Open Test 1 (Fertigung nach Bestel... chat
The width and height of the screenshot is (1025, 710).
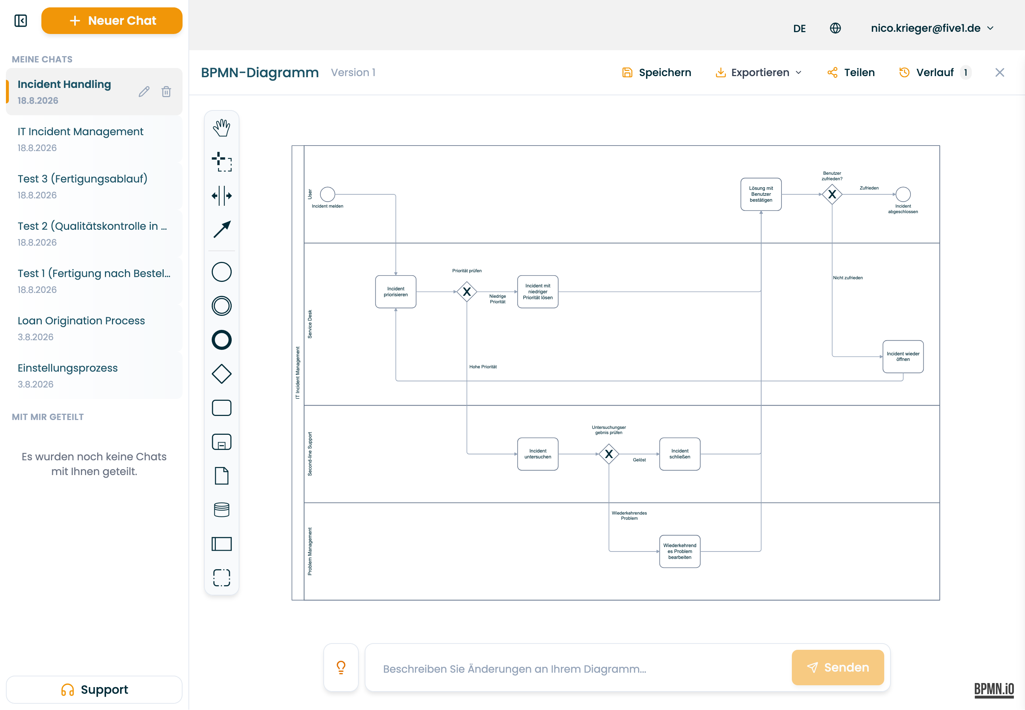94,281
